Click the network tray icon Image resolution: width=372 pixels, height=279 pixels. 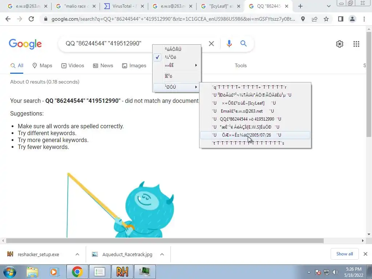click(x=327, y=272)
